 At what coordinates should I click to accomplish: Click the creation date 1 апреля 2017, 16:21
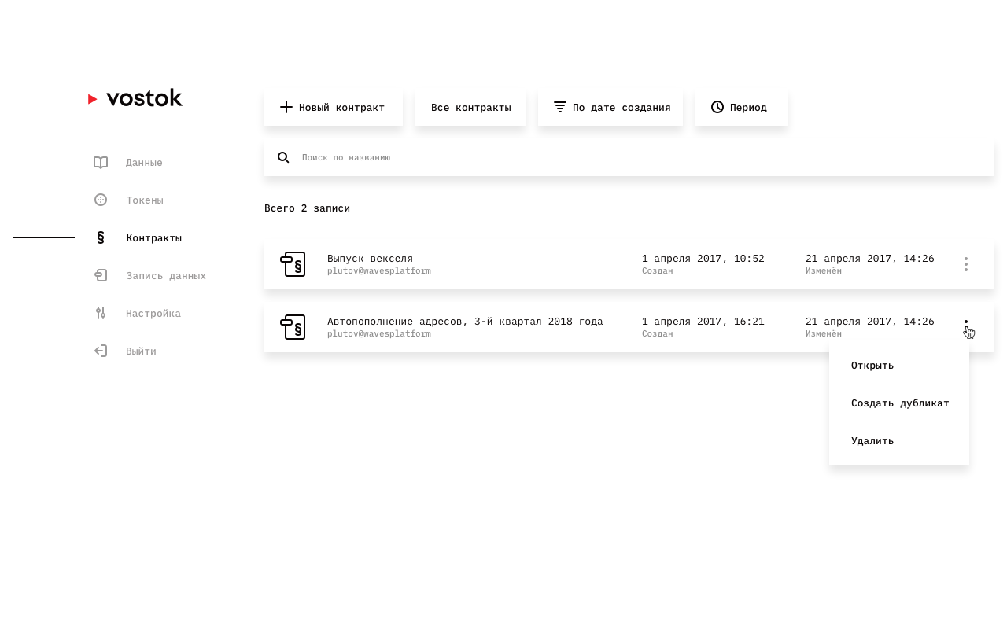point(703,322)
